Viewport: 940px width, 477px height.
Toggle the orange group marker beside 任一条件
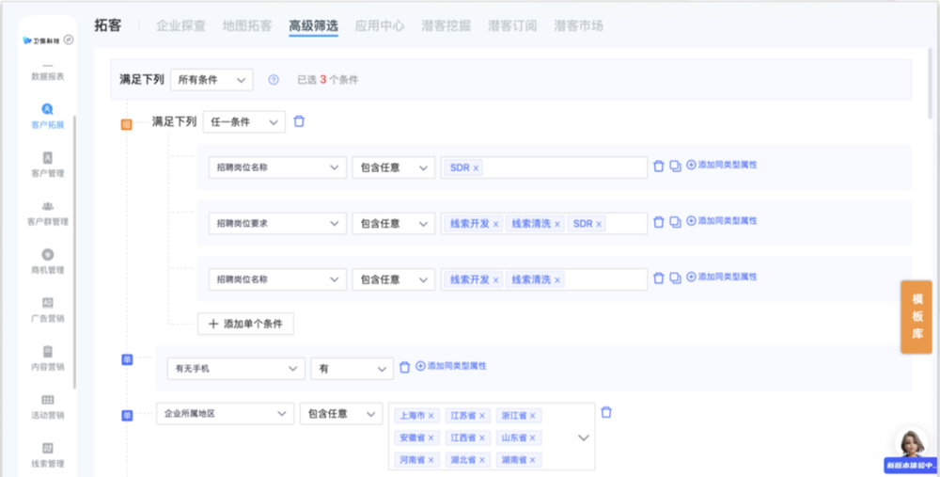coord(126,124)
